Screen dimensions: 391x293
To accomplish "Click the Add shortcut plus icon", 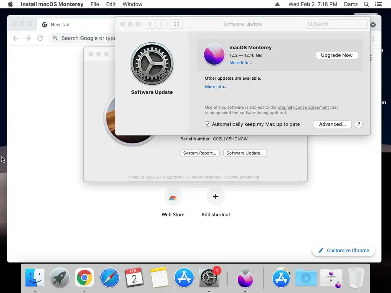I will coord(216,196).
